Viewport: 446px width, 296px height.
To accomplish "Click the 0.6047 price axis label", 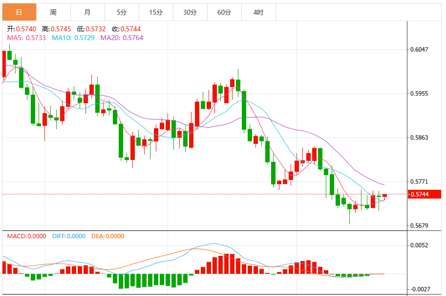I will coord(419,49).
